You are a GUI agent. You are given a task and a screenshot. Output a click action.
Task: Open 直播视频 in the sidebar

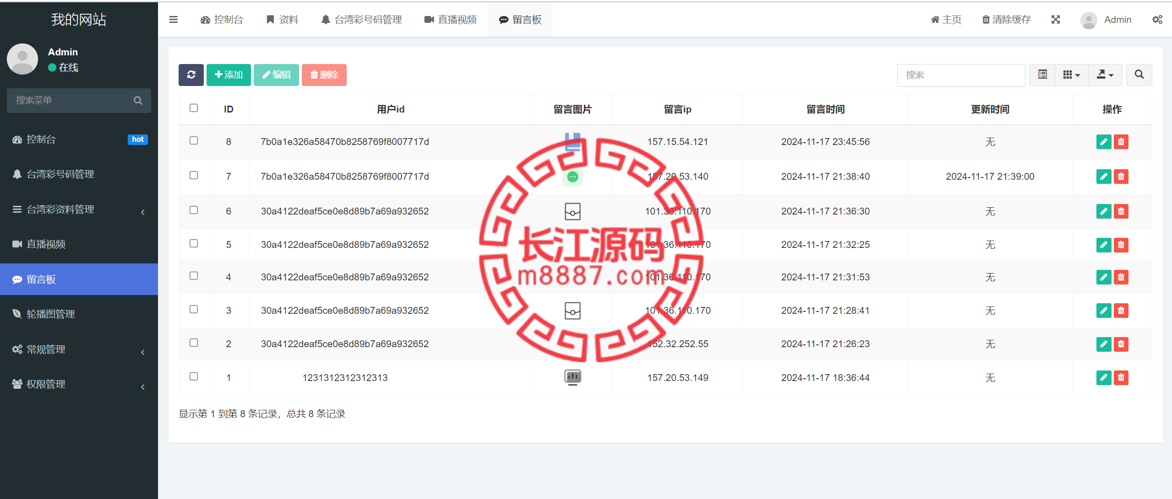tap(79, 244)
